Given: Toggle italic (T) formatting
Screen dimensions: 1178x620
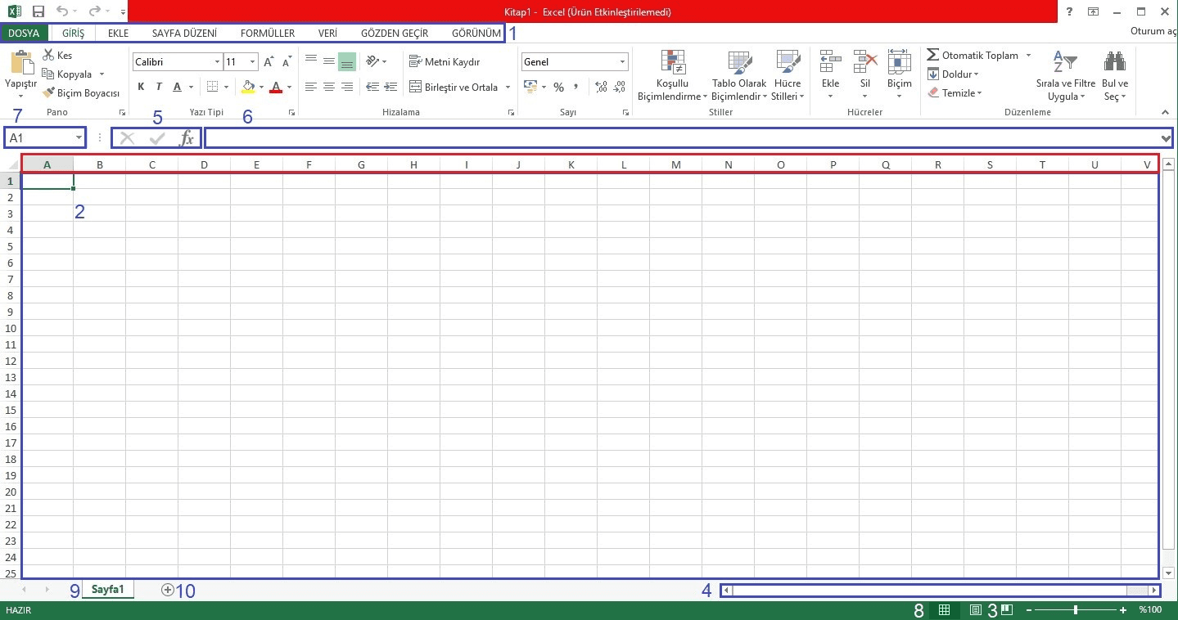Looking at the screenshot, I should pos(159,87).
